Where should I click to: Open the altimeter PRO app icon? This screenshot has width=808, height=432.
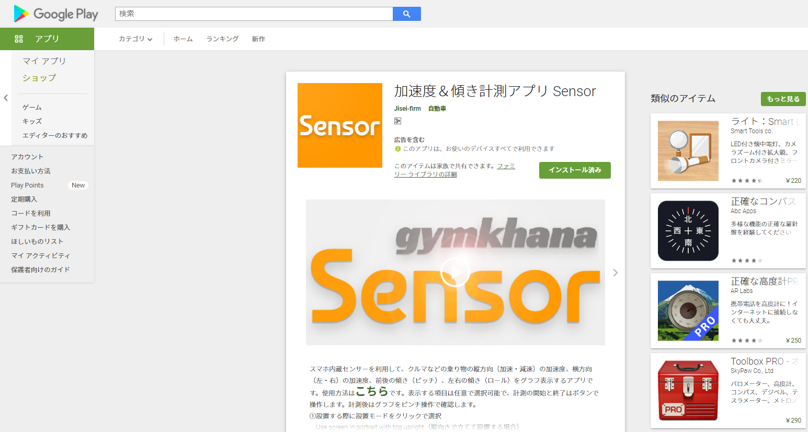(x=688, y=311)
